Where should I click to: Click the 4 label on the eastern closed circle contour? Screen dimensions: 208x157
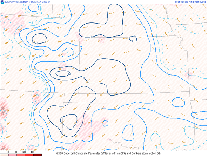point(180,107)
